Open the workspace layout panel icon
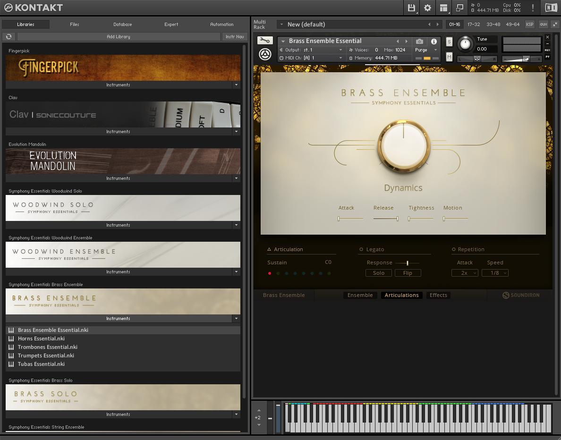Image resolution: width=561 pixels, height=440 pixels. (443, 8)
